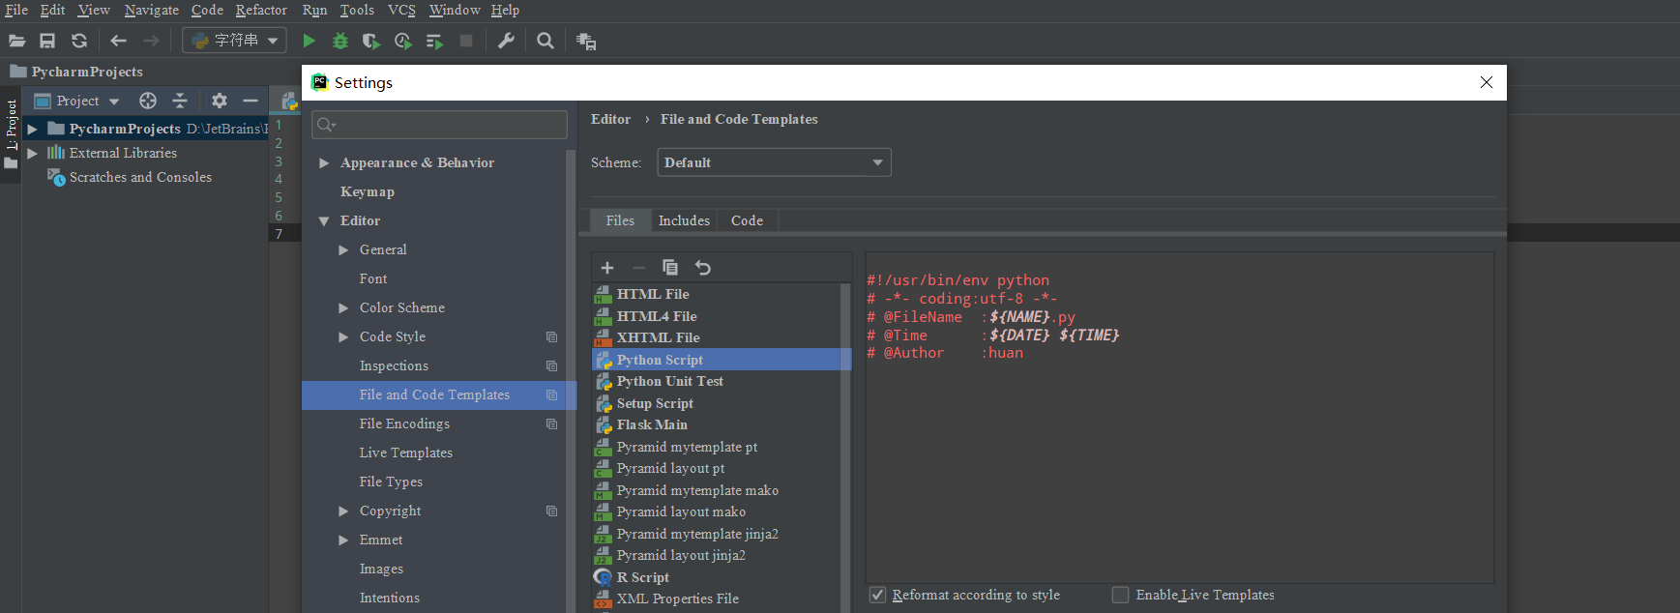Open the Project view mode dropdown
This screenshot has height=613, width=1680.
pyautogui.click(x=114, y=101)
